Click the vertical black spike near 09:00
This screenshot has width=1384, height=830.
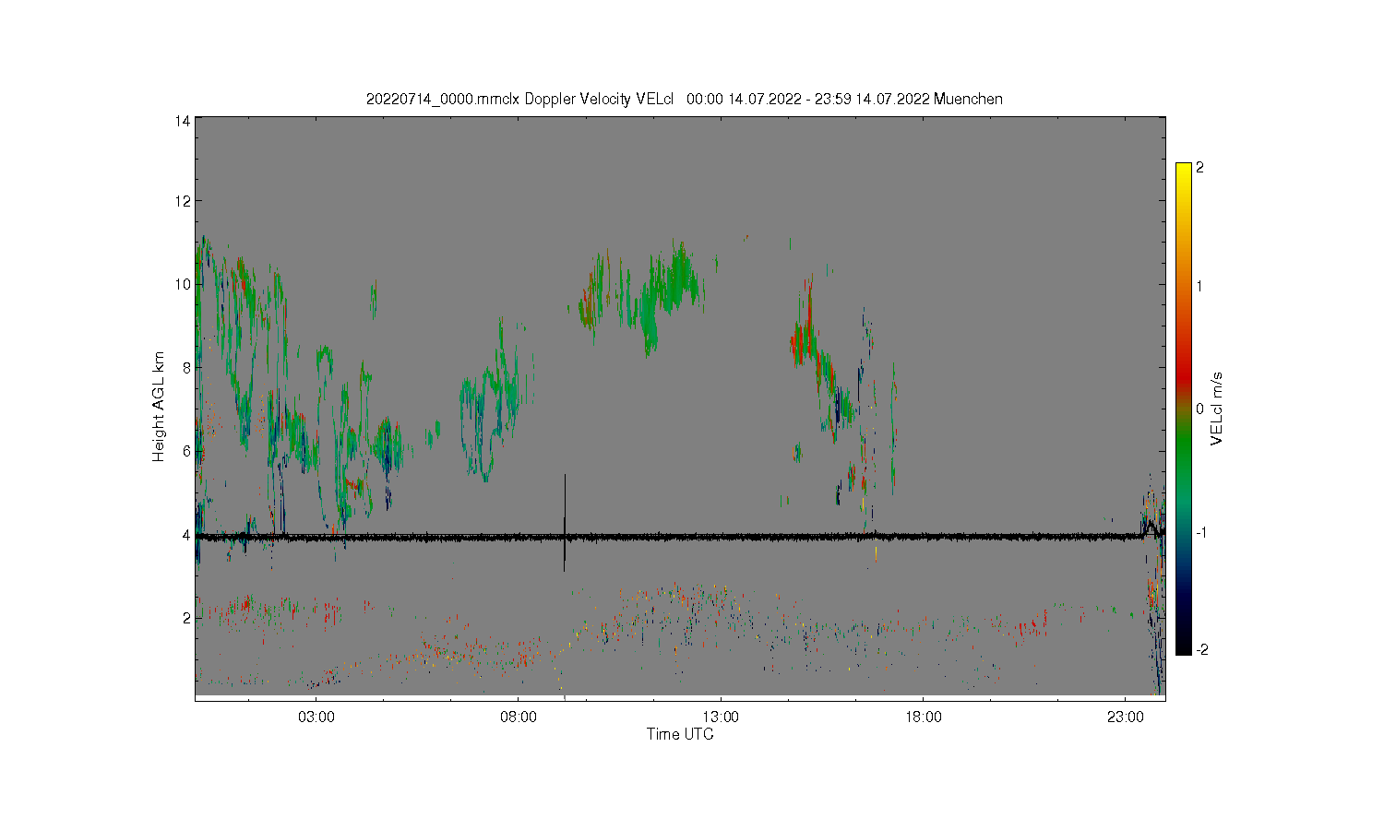point(565,522)
